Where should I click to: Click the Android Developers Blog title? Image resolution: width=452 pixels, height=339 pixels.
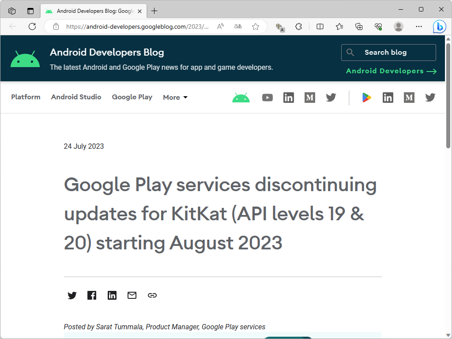pos(107,53)
